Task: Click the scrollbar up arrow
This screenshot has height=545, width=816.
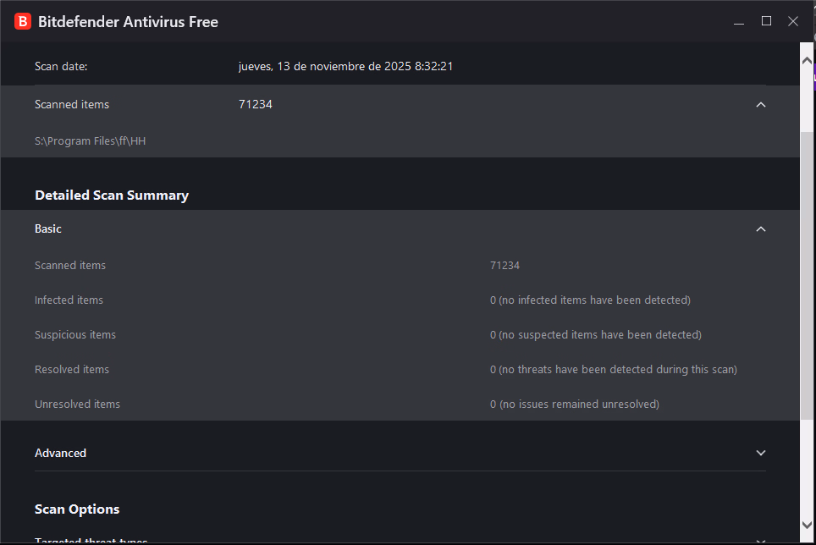Action: click(807, 50)
